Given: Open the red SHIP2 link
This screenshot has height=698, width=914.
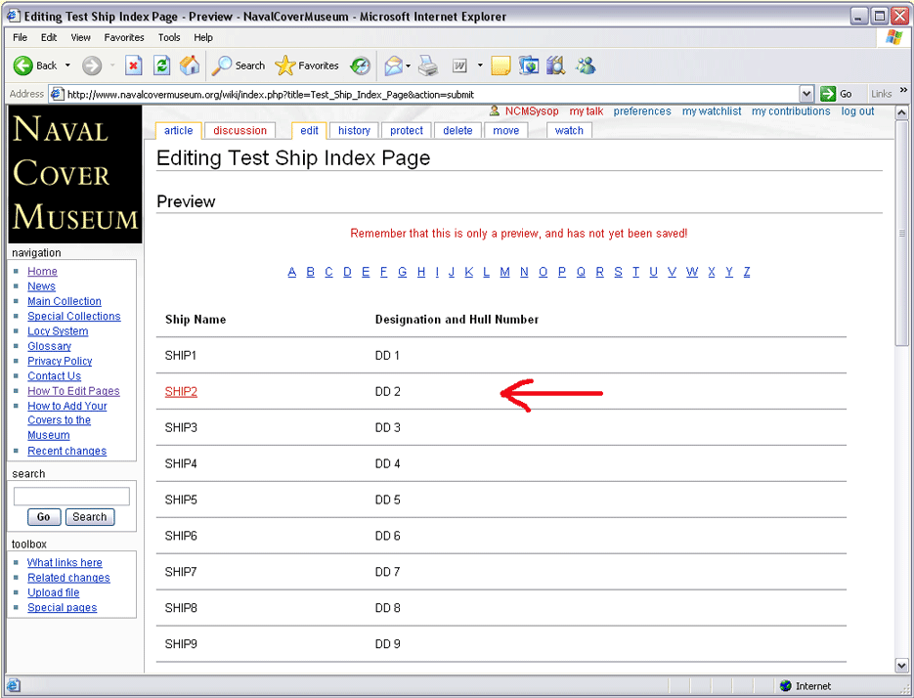Looking at the screenshot, I should 181,392.
